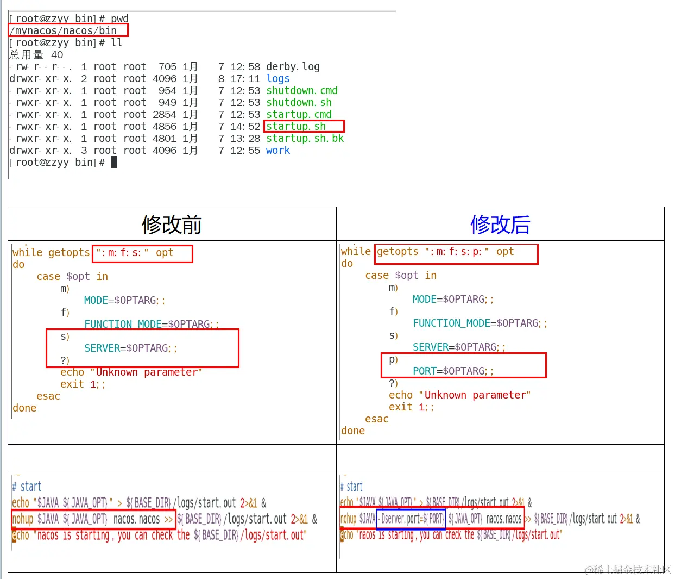Click the p) case label in 修改后

[x=394, y=360]
